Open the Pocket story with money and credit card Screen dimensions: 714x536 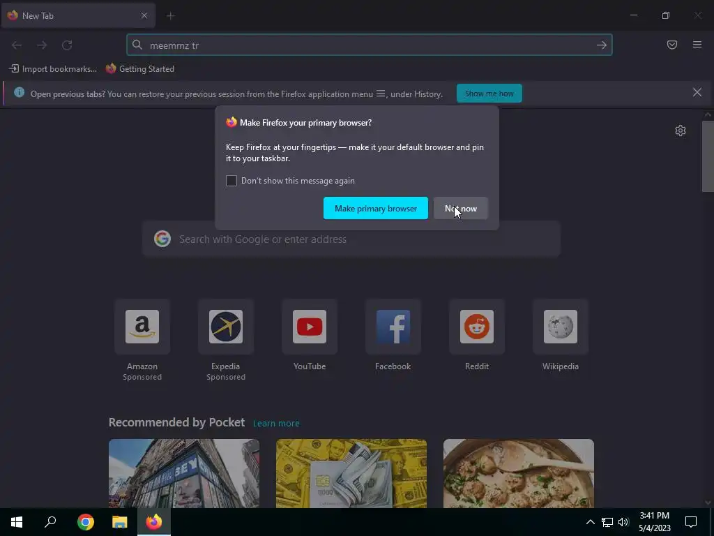(x=351, y=474)
